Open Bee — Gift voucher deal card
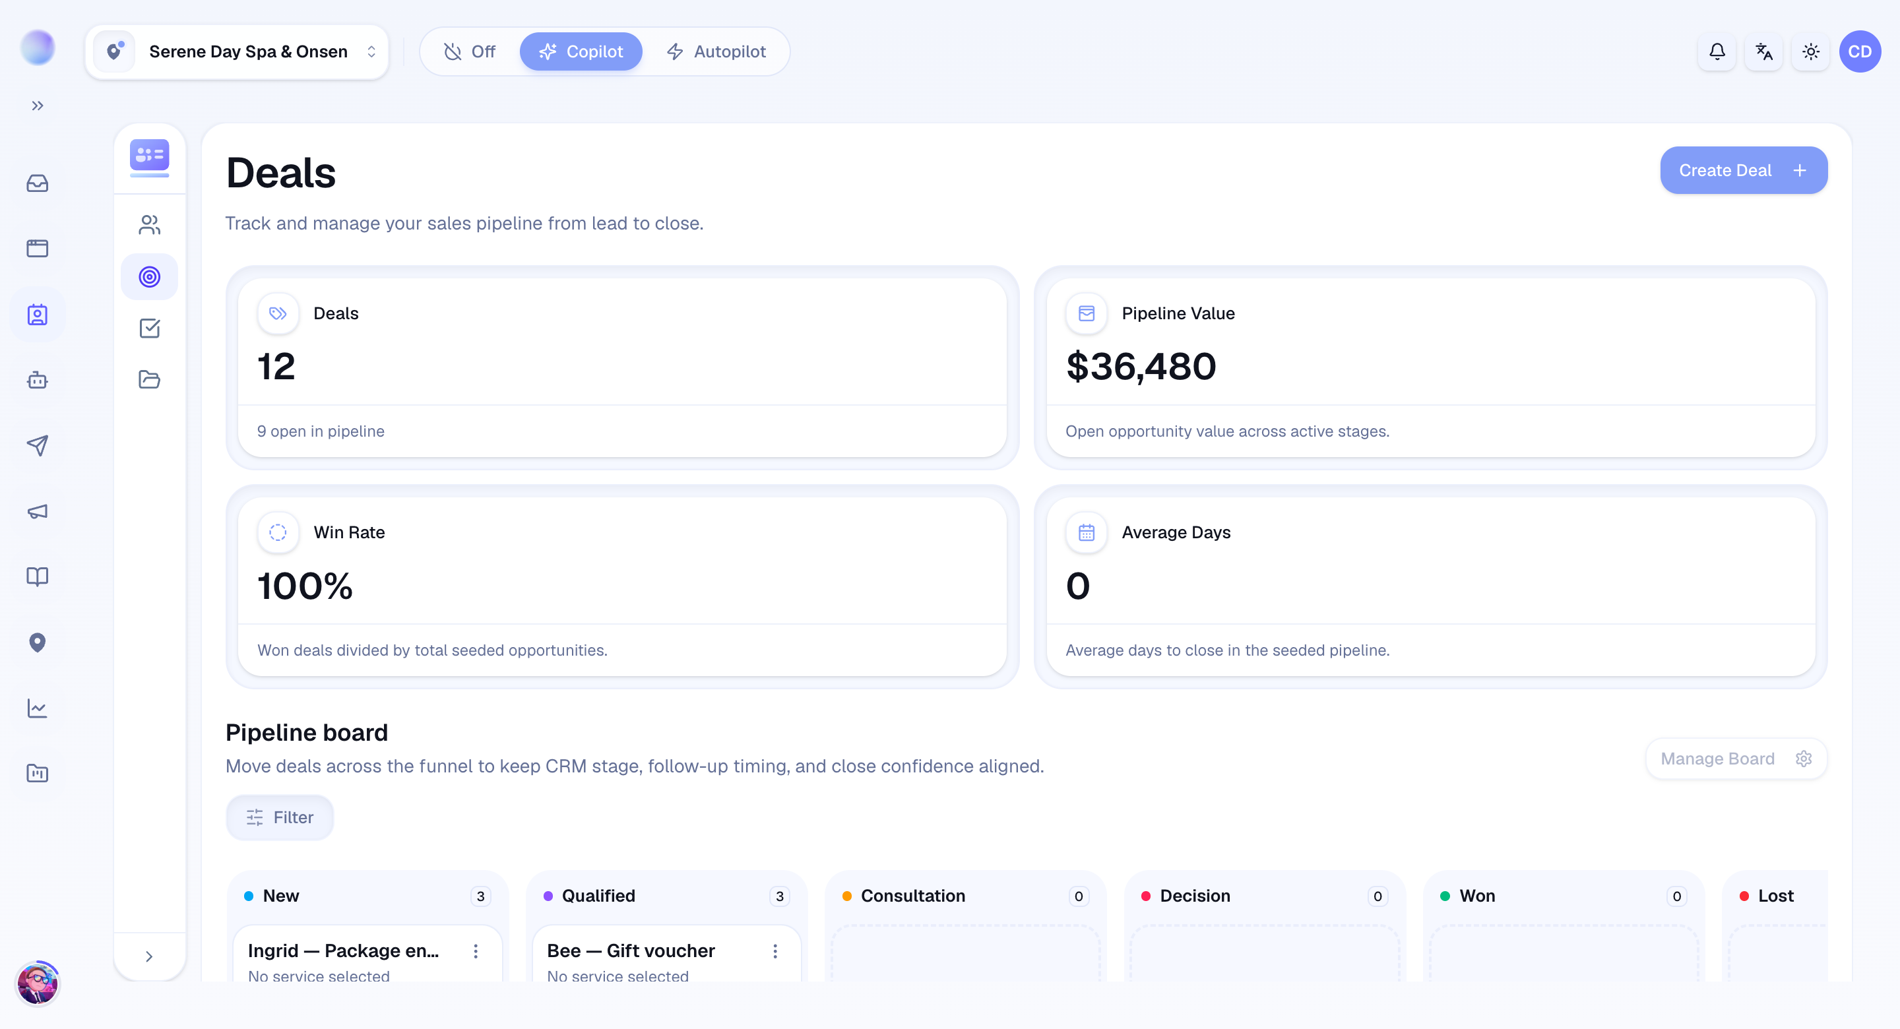 click(x=667, y=954)
